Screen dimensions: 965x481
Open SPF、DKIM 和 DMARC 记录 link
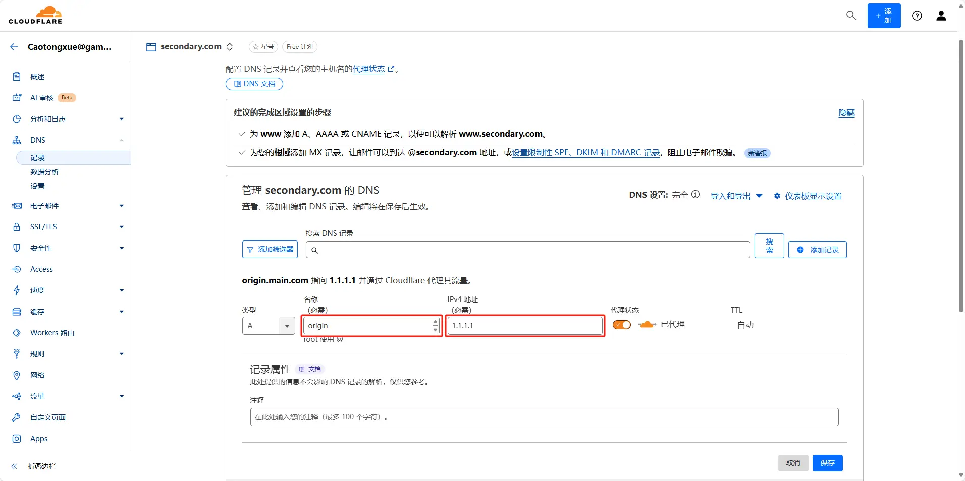click(x=586, y=153)
